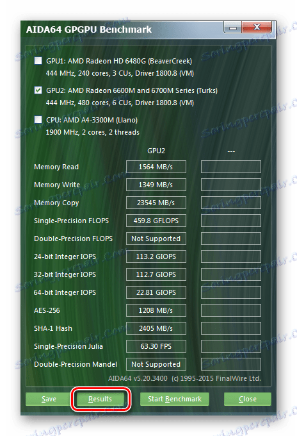Click the Memory Read label
The width and height of the screenshot is (297, 436).
[56, 167]
